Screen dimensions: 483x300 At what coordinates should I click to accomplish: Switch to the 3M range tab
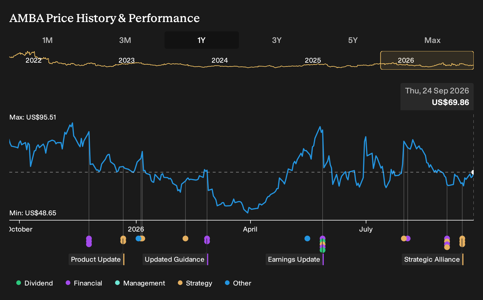(x=125, y=40)
